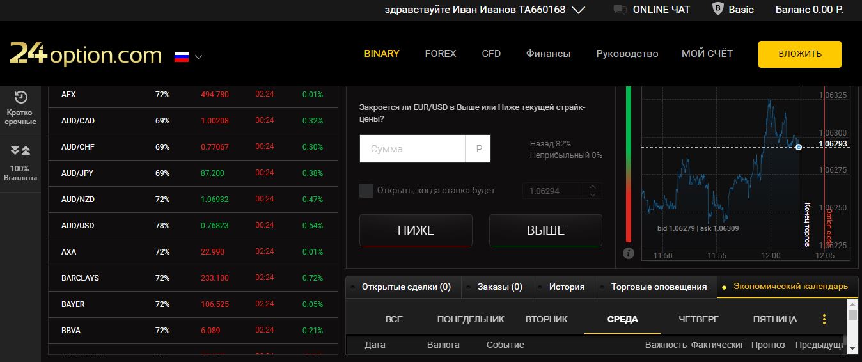Select the ВСЕ calendar filter
This screenshot has height=362, width=862.
395,319
